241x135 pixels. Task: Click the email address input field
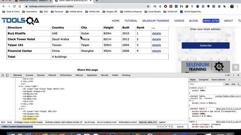(206, 36)
